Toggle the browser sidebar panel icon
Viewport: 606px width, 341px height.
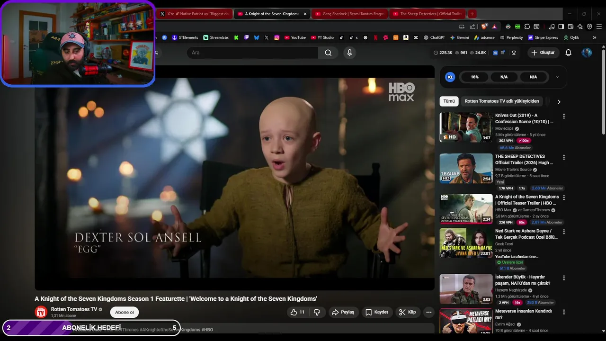[x=561, y=27]
